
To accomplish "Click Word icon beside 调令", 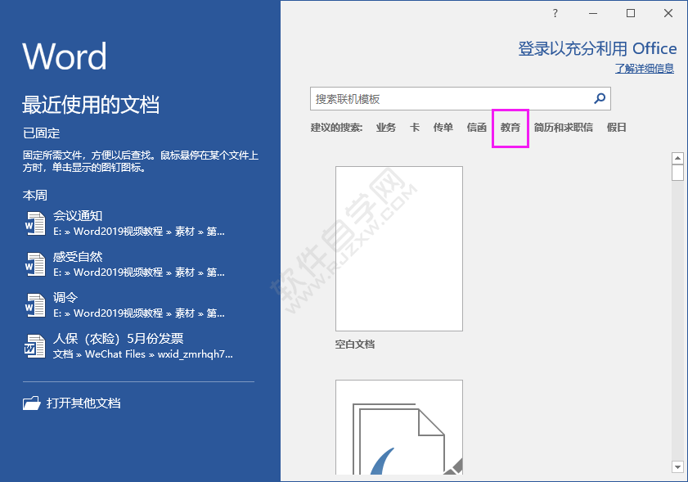I will [35, 305].
